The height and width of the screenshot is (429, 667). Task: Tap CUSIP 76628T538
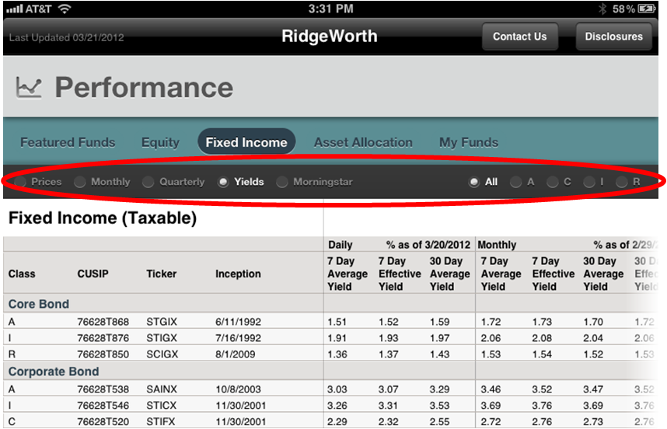point(103,389)
